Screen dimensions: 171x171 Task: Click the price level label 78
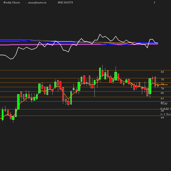(162, 80)
